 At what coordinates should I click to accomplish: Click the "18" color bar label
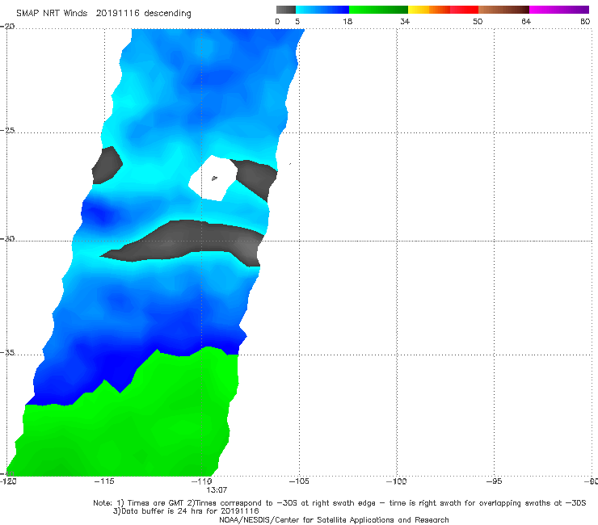click(x=347, y=21)
